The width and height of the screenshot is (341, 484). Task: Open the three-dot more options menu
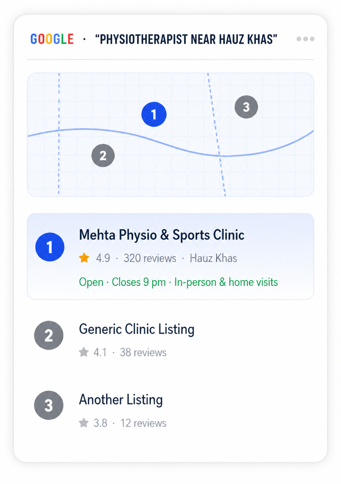(x=305, y=39)
